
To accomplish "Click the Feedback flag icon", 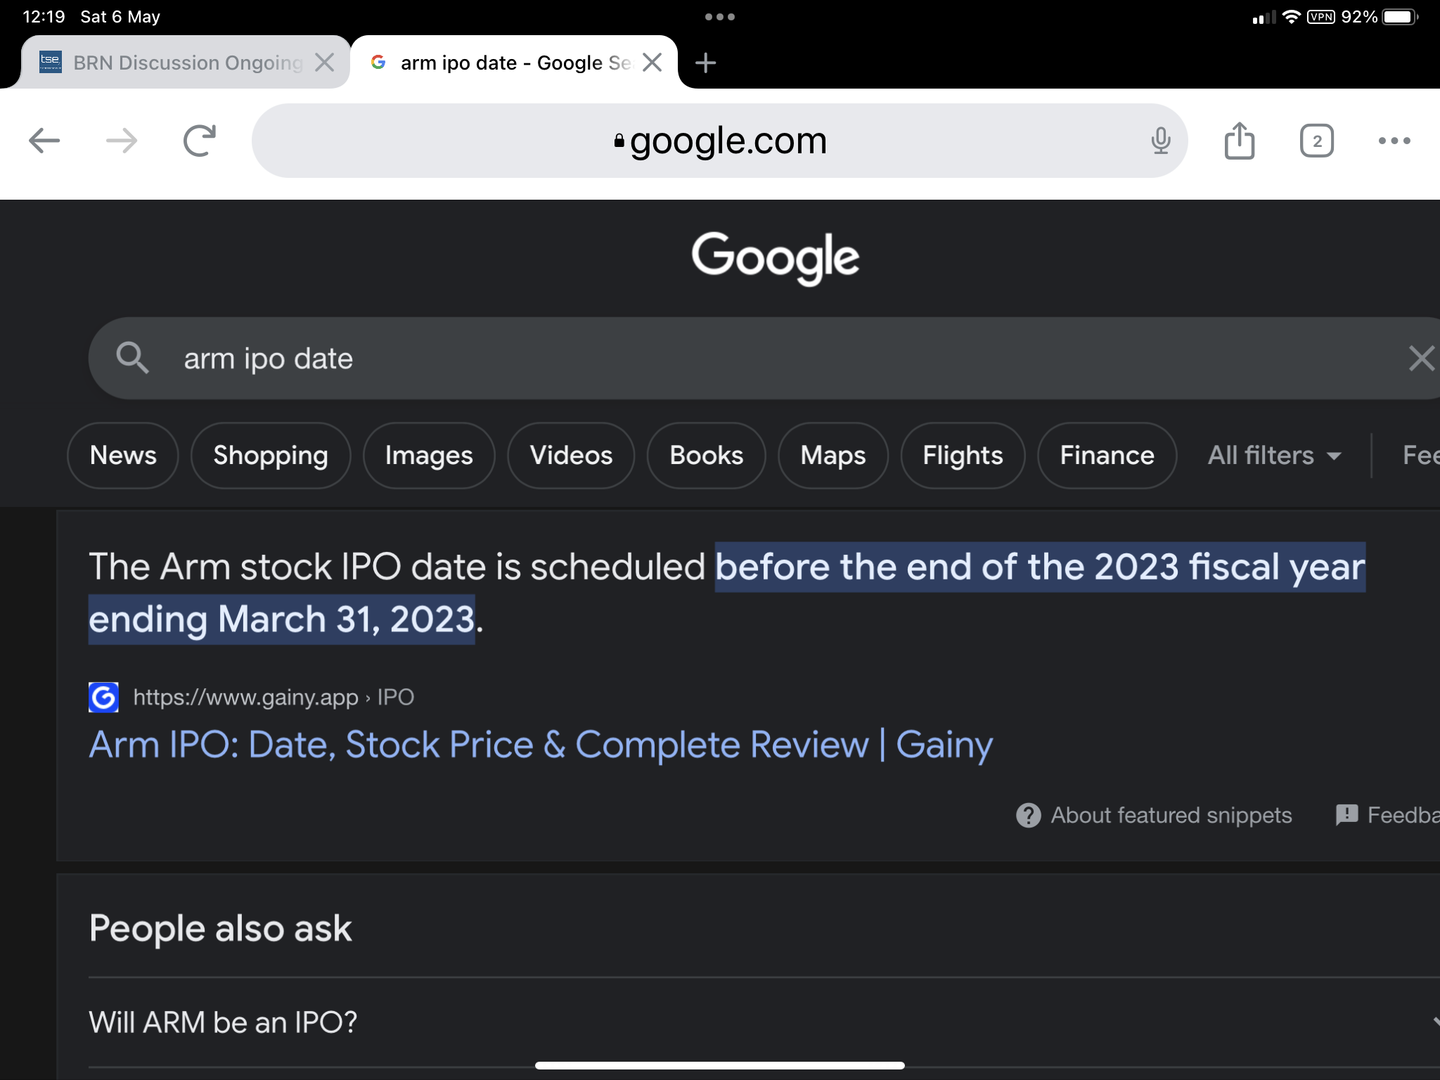I will tap(1346, 816).
